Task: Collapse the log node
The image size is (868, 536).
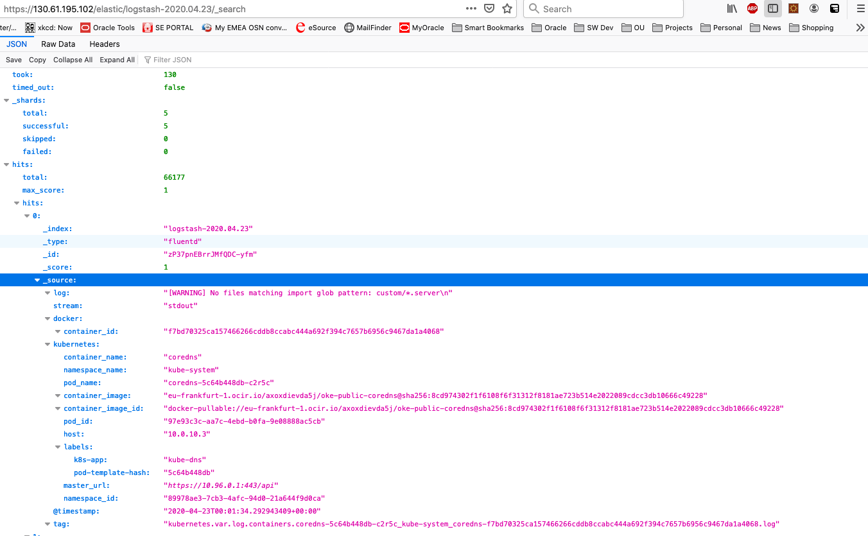Action: tap(48, 293)
